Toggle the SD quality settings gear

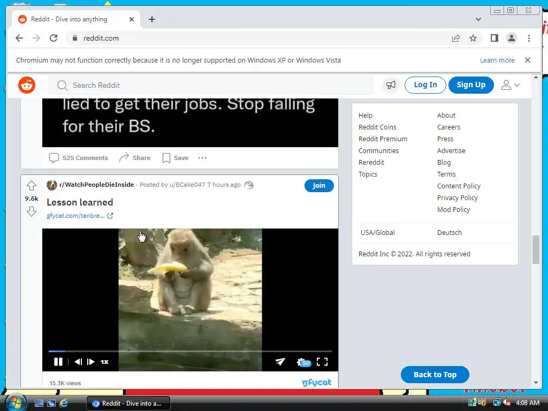[303, 362]
